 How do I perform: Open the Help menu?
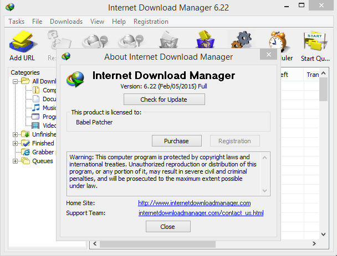coord(119,22)
